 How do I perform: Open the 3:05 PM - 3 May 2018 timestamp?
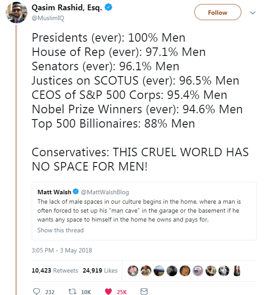click(x=62, y=250)
